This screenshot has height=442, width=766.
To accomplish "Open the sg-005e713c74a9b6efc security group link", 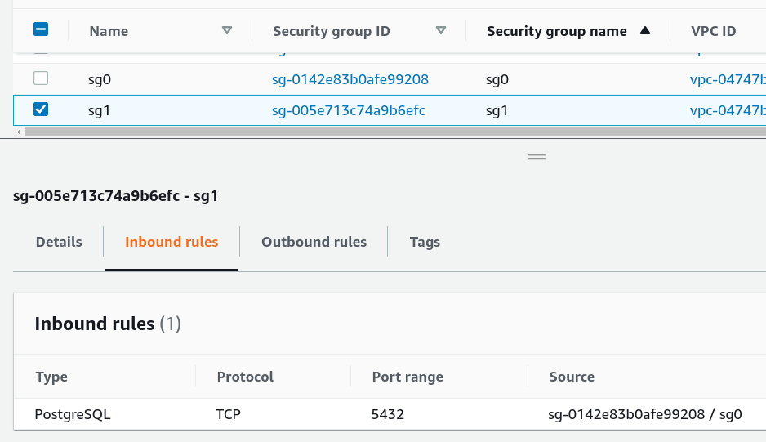I will click(x=349, y=109).
